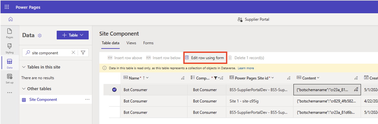378x124 pixels.
Task: Go to the Home icon
Action: [11, 19]
